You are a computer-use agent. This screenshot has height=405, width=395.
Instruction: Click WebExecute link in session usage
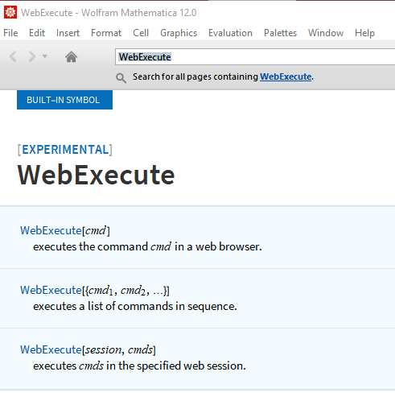51,349
